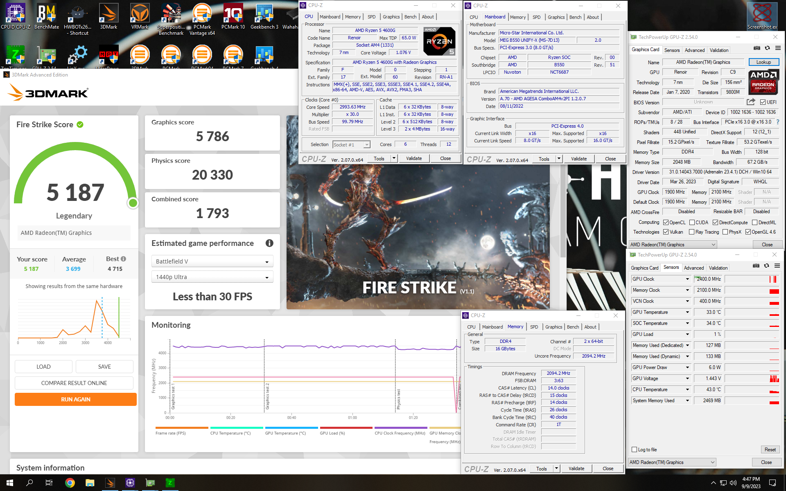Toggle the PhysX checkbox
The height and width of the screenshot is (491, 786).
coord(725,232)
